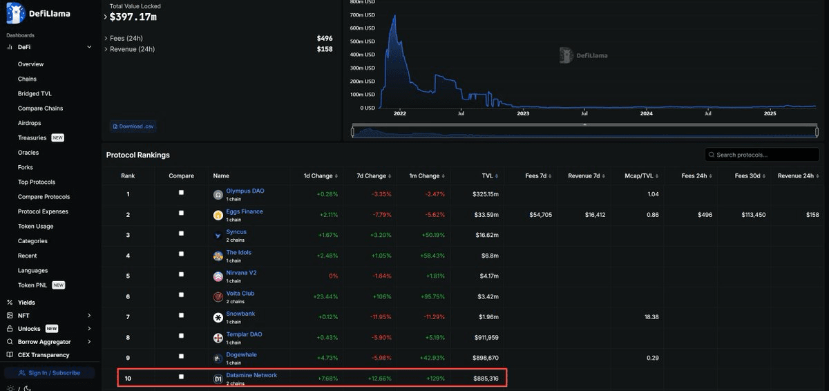Tick the compare checkbox for Eggs Finance
The image size is (829, 391).
tap(181, 213)
